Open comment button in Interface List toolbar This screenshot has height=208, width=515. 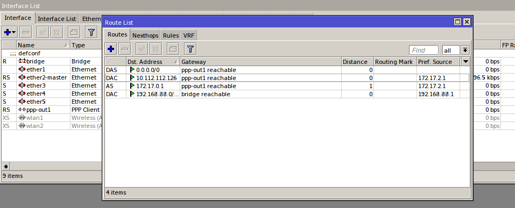(x=74, y=32)
